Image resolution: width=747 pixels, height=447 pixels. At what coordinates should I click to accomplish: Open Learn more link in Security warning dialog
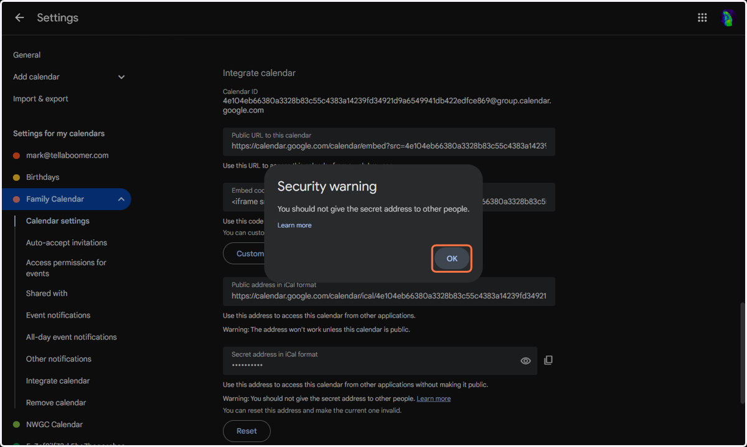pos(294,225)
